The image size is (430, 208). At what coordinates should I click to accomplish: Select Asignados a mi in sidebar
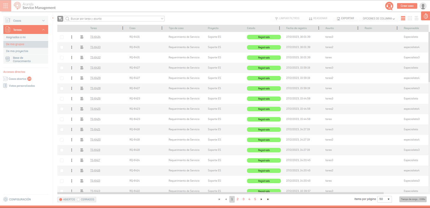16,37
